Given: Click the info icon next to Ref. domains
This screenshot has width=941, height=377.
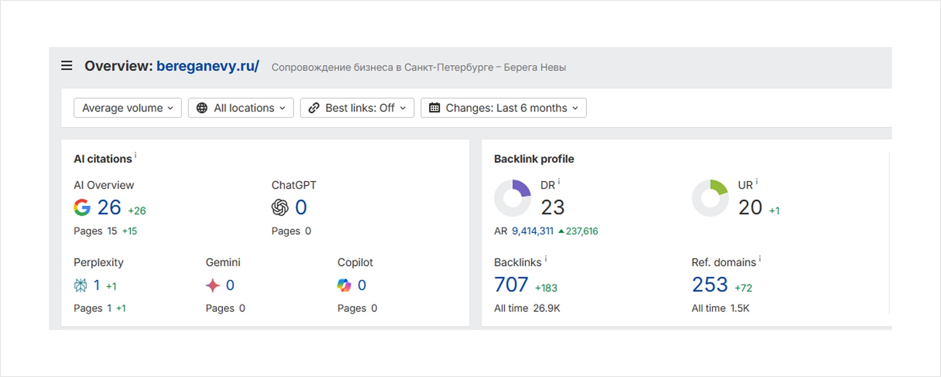Looking at the screenshot, I should [x=760, y=258].
